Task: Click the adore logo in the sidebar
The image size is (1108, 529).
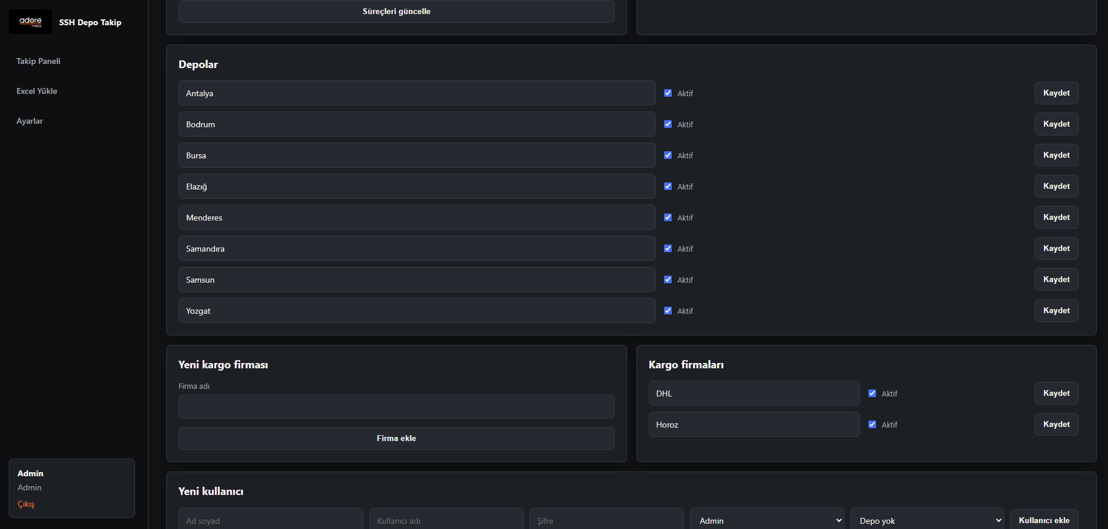Action: 31,22
